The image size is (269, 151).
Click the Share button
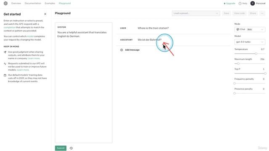coord(253,13)
